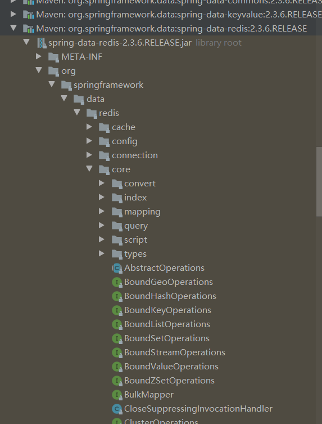Select the BoundValueOperations interface
Image resolution: width=322 pixels, height=424 pixels.
coord(171,367)
